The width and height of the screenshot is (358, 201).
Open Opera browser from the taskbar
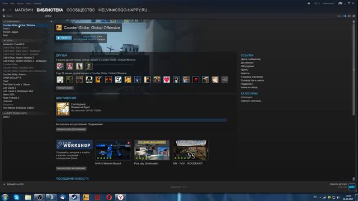109,197
